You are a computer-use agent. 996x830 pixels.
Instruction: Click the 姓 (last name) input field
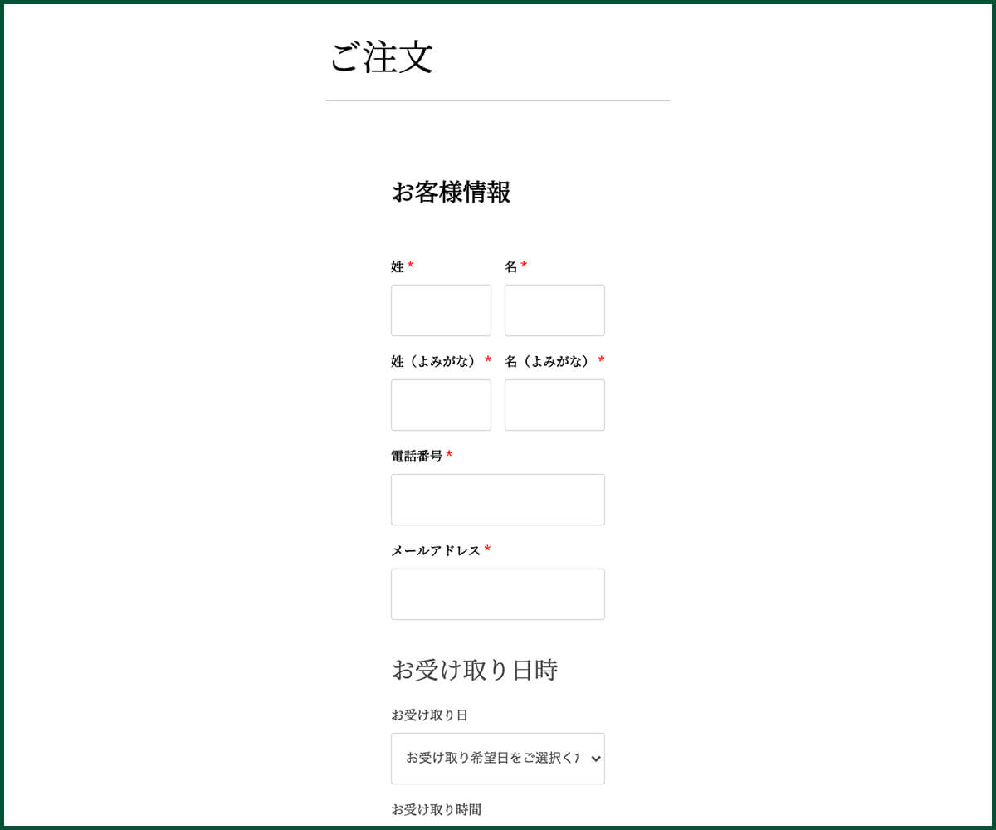tap(441, 310)
